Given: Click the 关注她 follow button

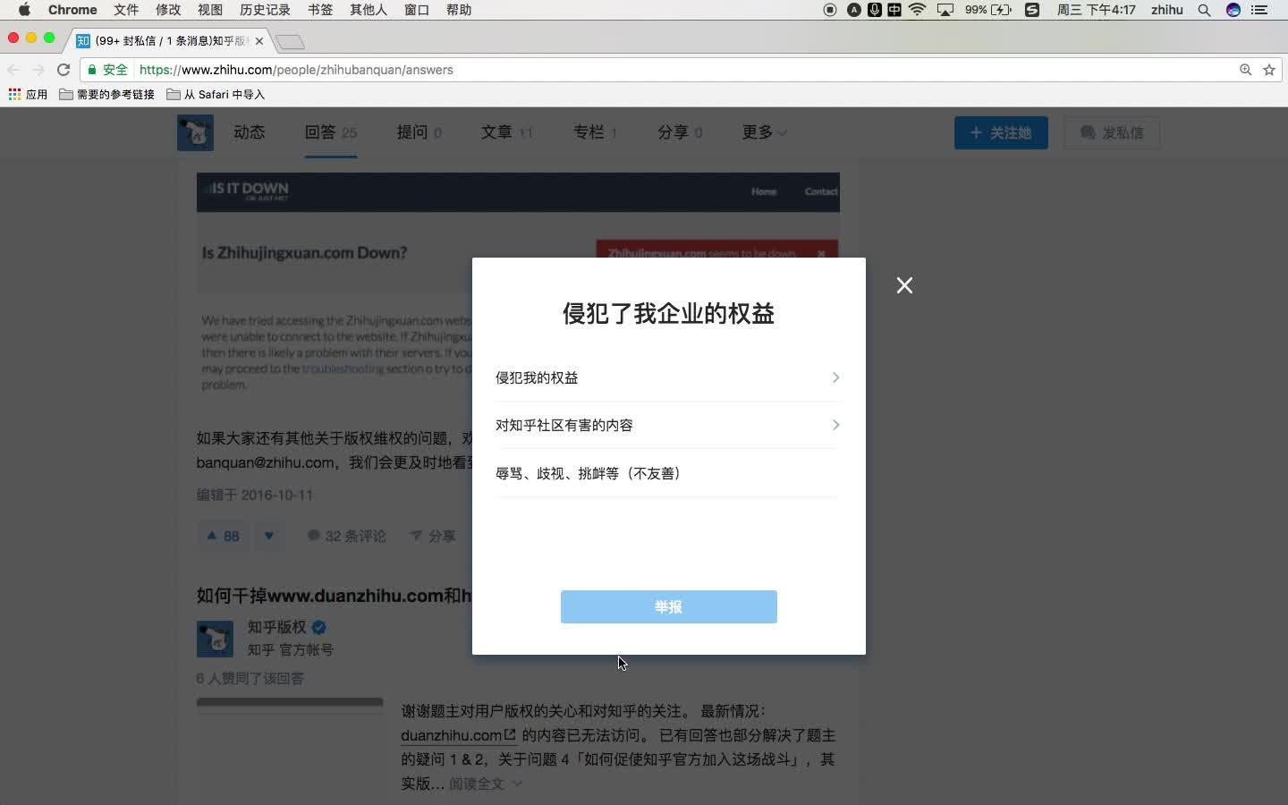Looking at the screenshot, I should pyautogui.click(x=1001, y=132).
